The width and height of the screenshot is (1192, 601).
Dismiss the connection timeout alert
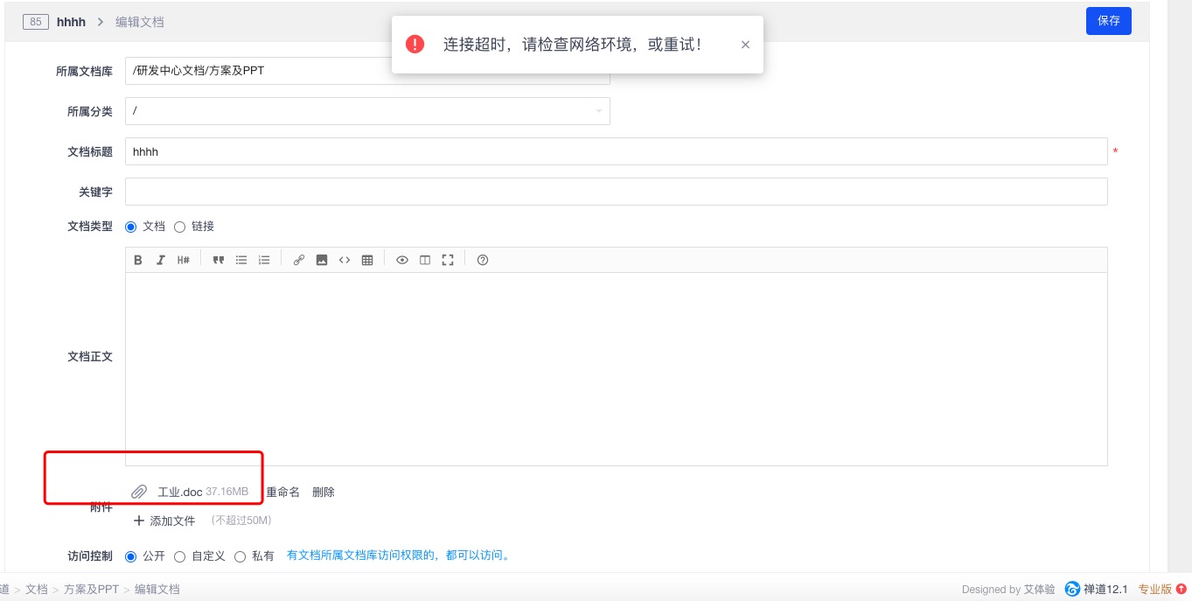(745, 45)
